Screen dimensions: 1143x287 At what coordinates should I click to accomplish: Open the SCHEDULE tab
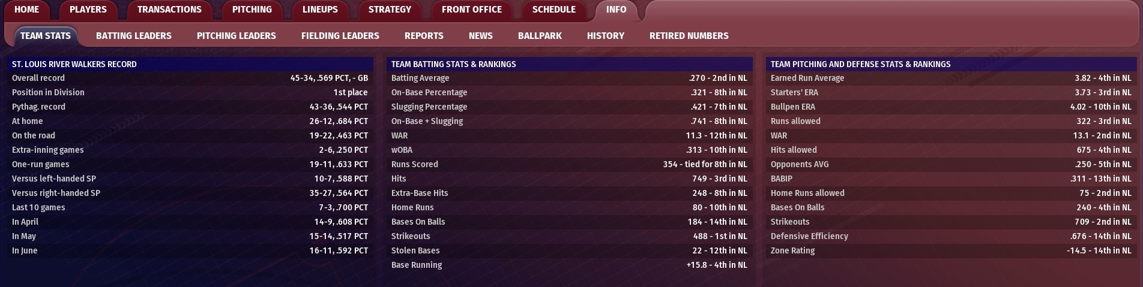tap(553, 10)
